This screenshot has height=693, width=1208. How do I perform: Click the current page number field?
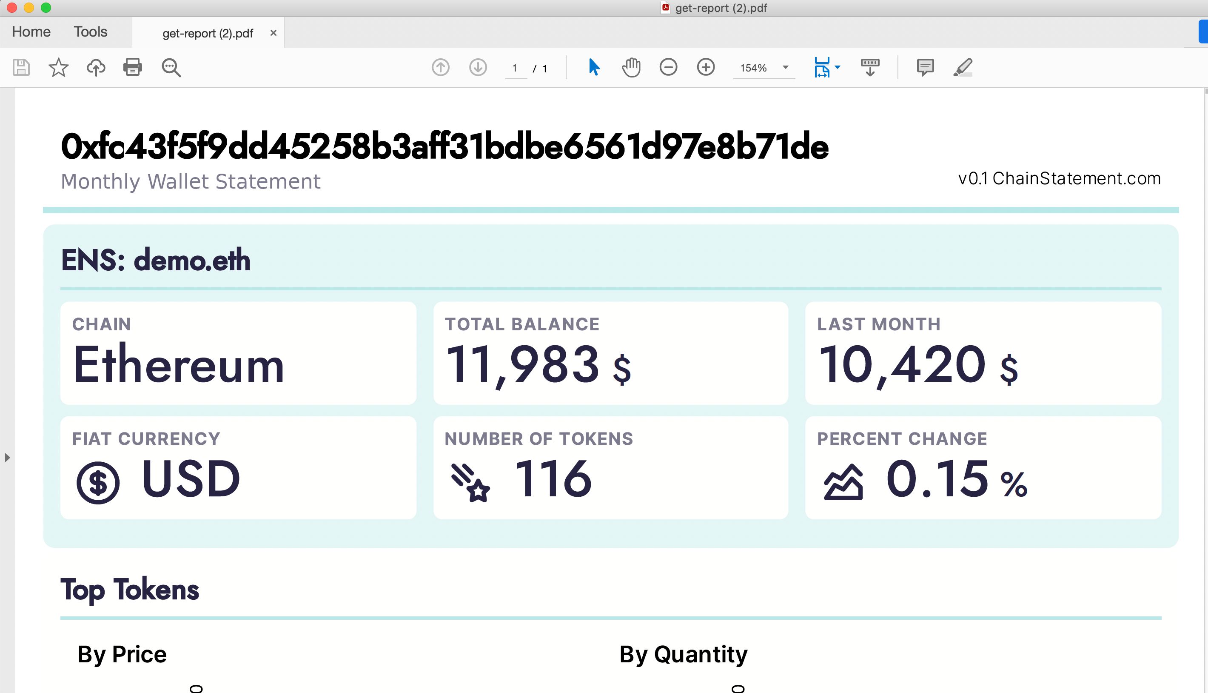(516, 68)
